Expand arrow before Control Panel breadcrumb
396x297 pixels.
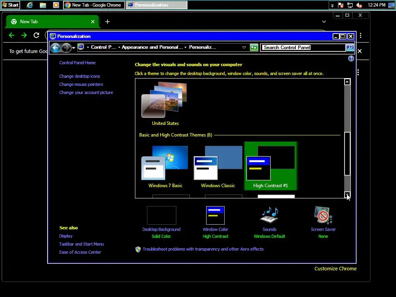click(88, 47)
